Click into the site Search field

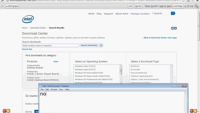coord(161,13)
